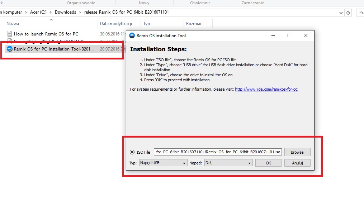Click the ISO file path input field

(218, 152)
